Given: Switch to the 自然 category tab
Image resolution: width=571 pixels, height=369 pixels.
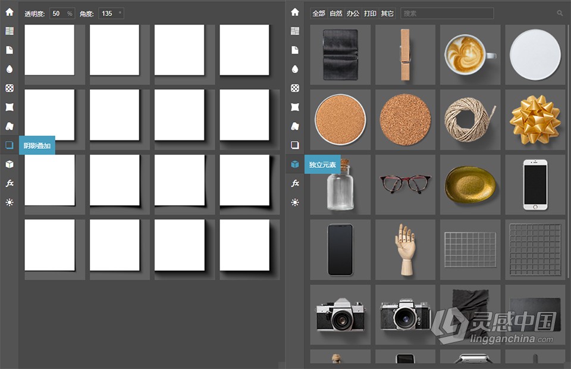Looking at the screenshot, I should point(335,14).
